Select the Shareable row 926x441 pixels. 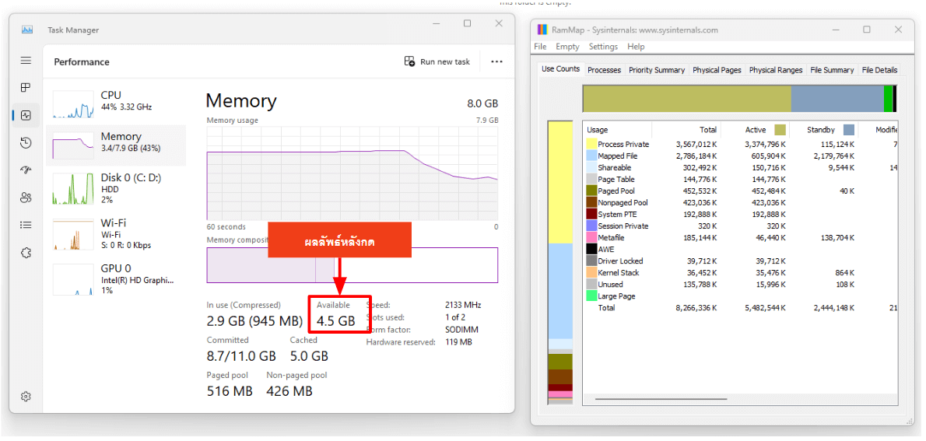pyautogui.click(x=741, y=168)
